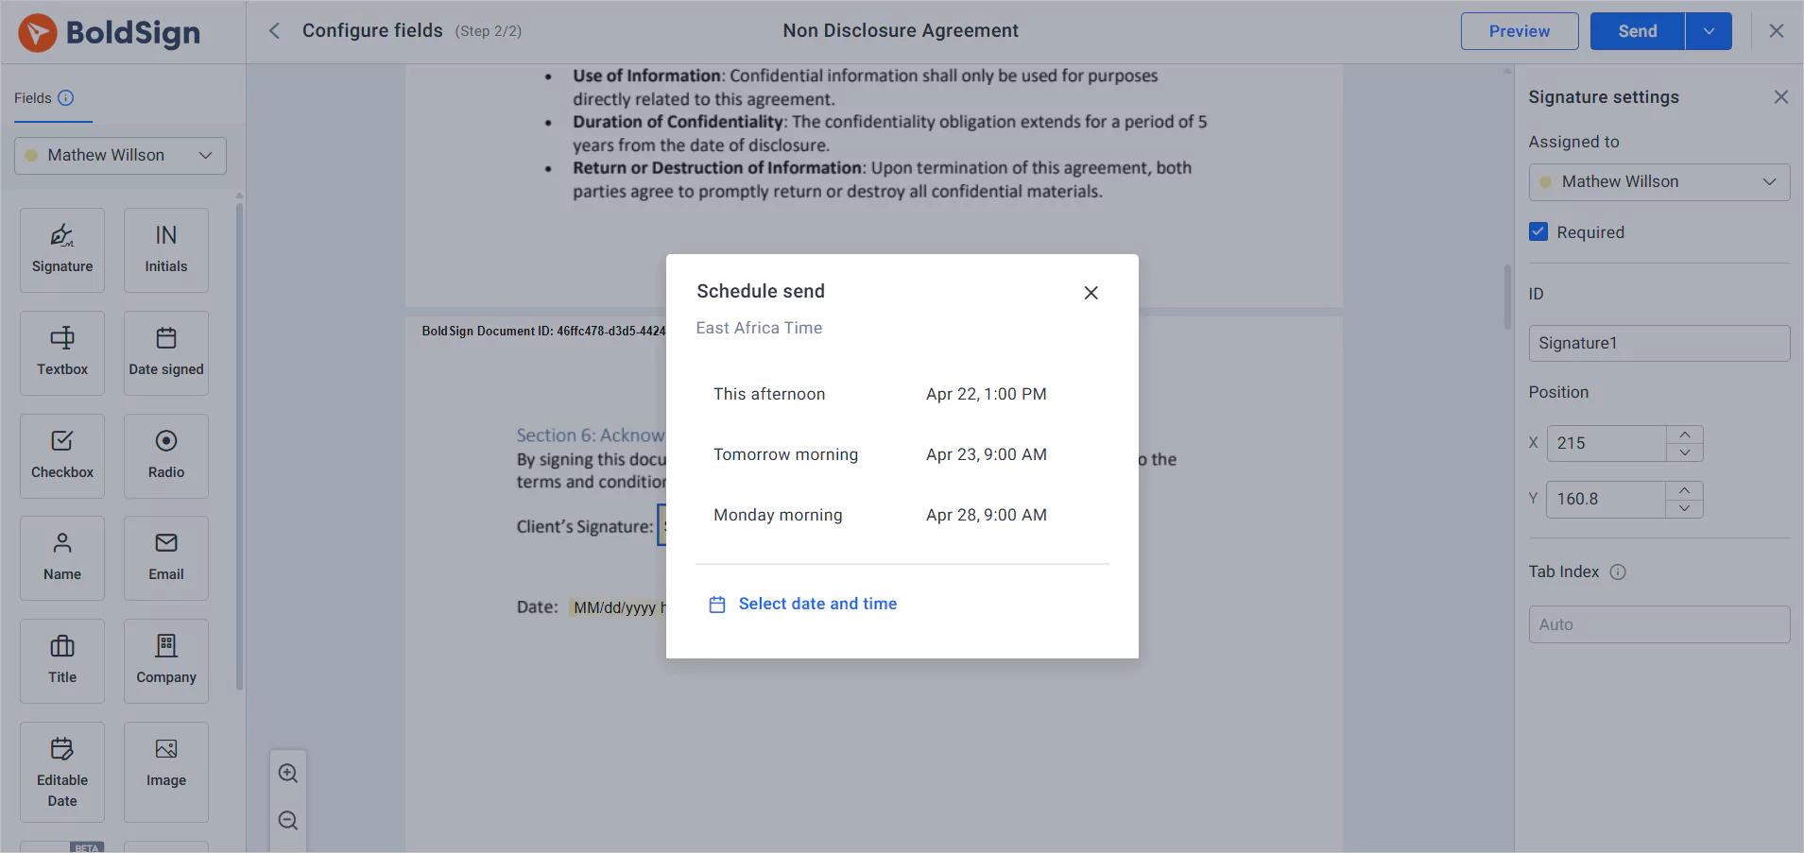Click the document's vertical scrollbar

[x=1508, y=298]
